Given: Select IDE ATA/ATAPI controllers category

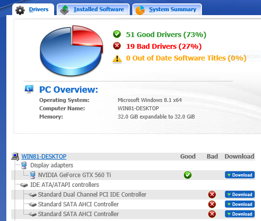Looking at the screenshot, I should pos(64,185).
